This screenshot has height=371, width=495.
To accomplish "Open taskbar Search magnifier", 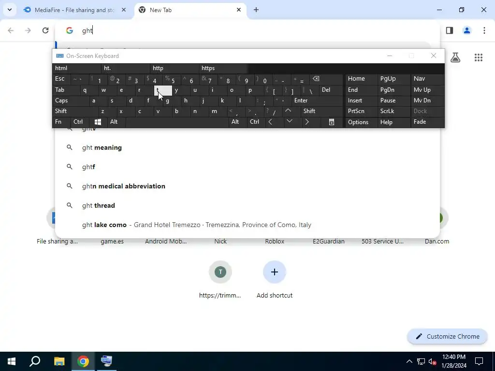I will point(35,361).
